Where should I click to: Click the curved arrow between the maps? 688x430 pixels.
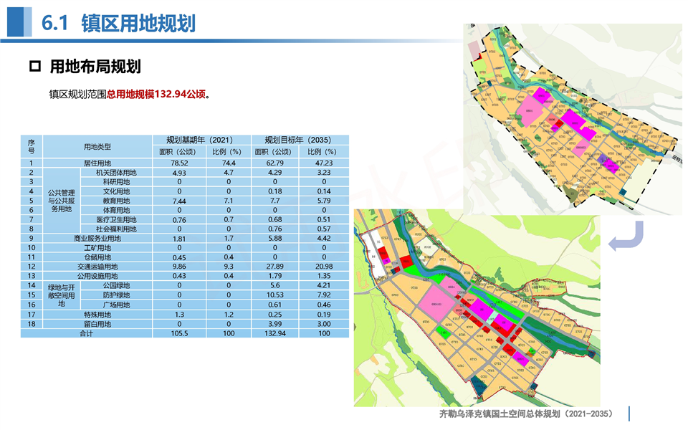pos(626,236)
